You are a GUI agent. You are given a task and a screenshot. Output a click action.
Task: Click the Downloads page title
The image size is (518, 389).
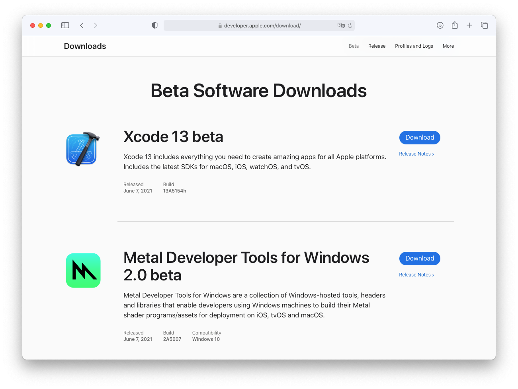pos(85,46)
